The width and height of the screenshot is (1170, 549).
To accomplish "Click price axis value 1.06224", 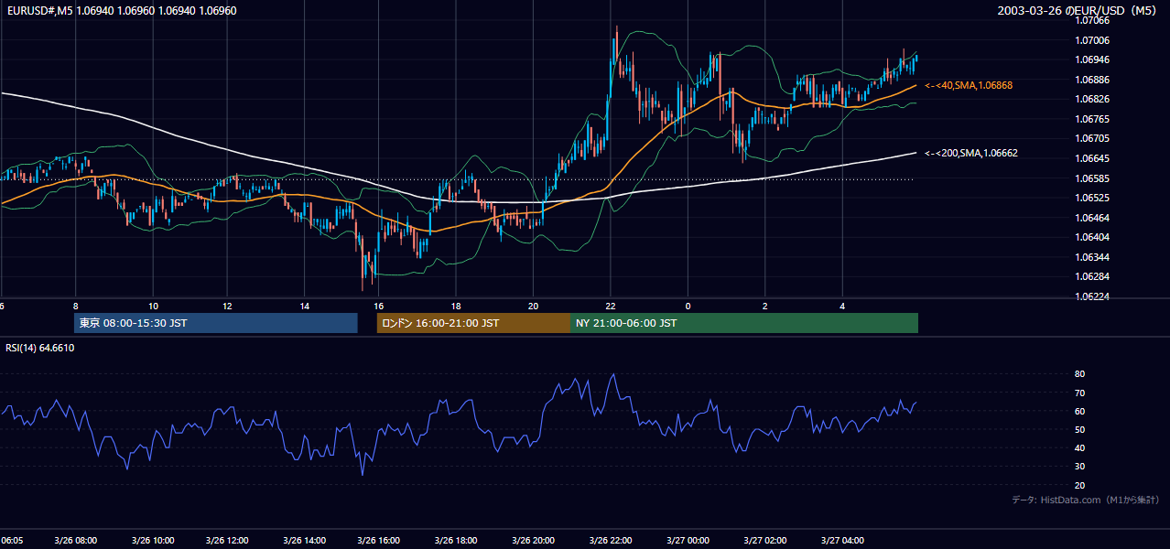I will click(x=1091, y=296).
